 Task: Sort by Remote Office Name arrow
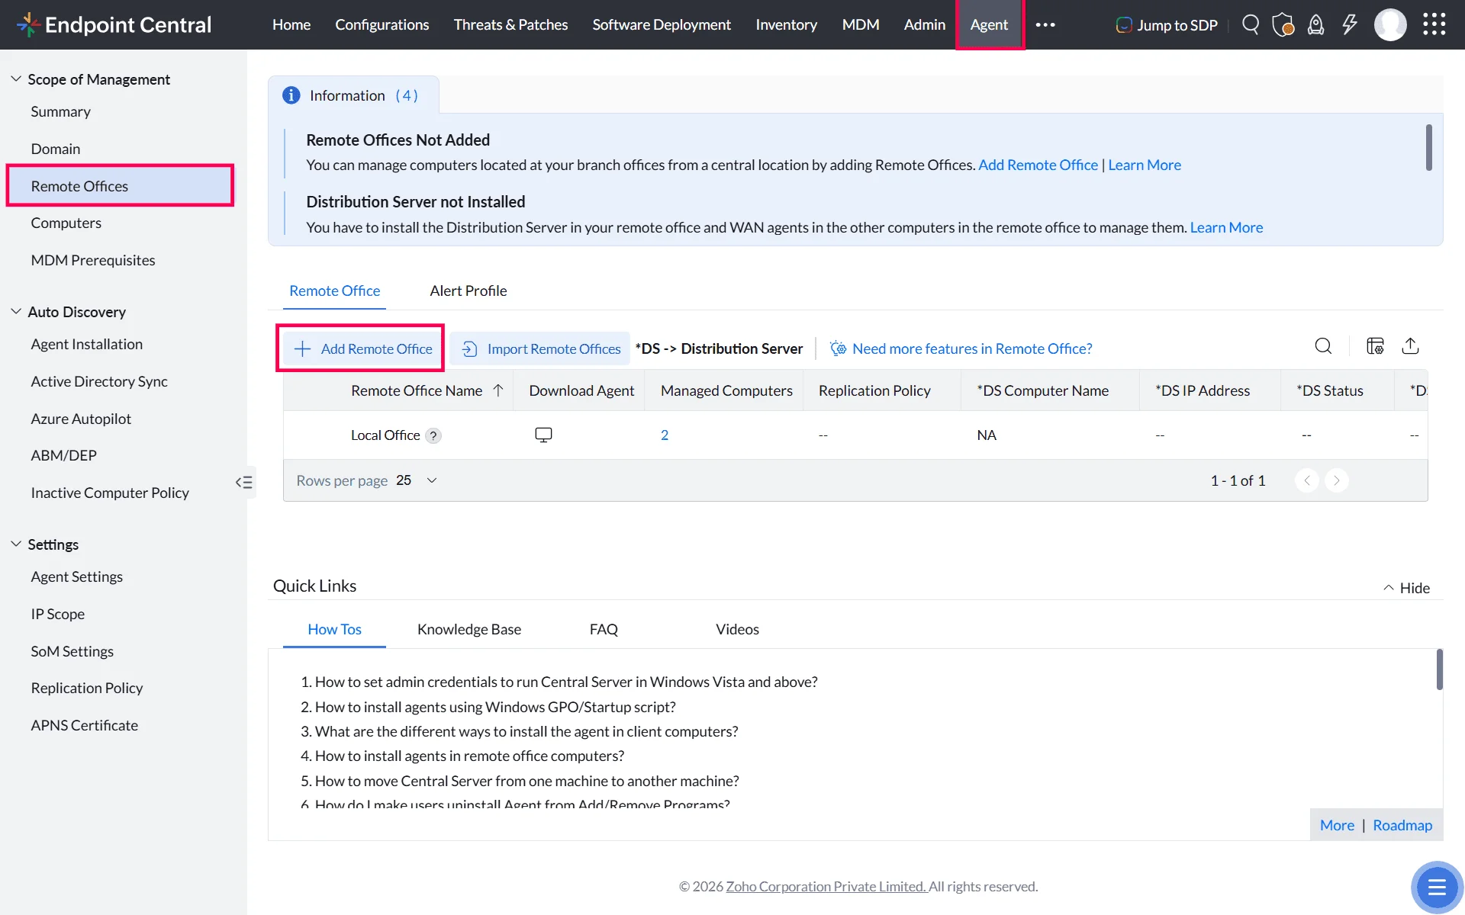(x=498, y=390)
